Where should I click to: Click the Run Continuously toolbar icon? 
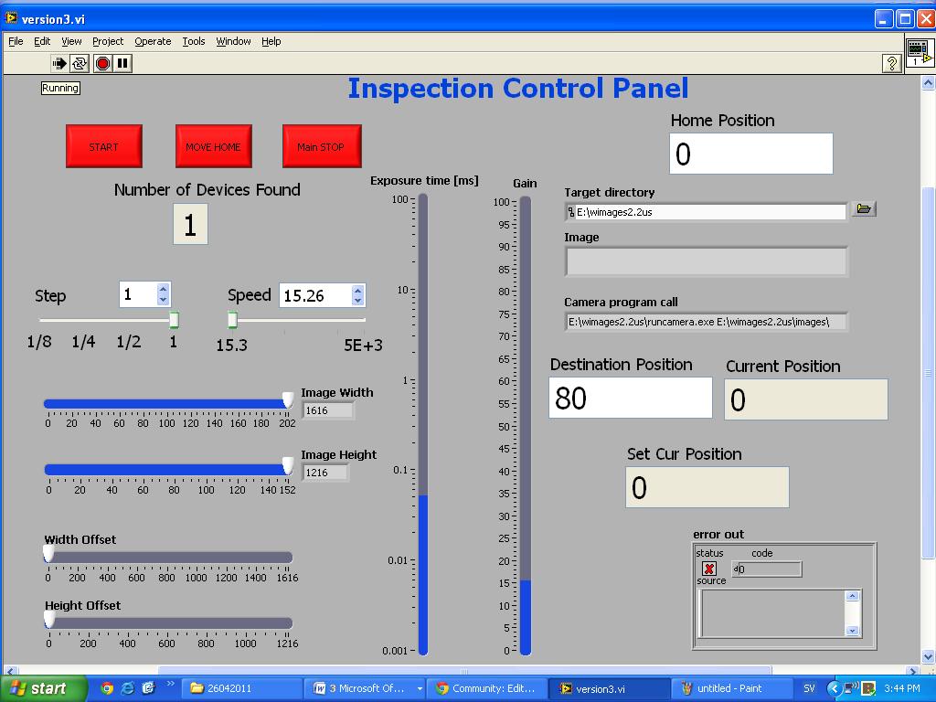coord(80,63)
